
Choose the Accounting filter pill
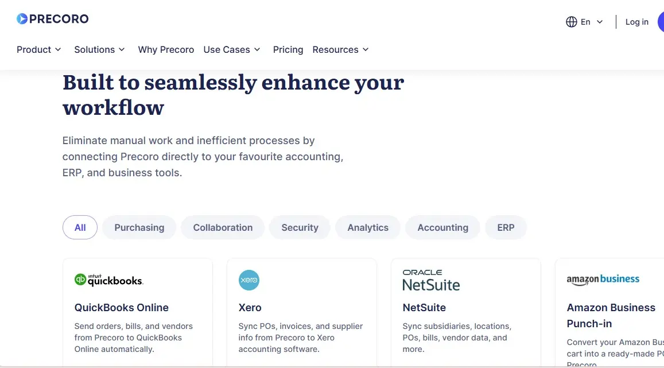pos(442,227)
